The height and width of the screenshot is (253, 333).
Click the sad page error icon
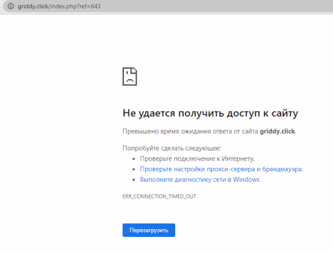click(130, 77)
